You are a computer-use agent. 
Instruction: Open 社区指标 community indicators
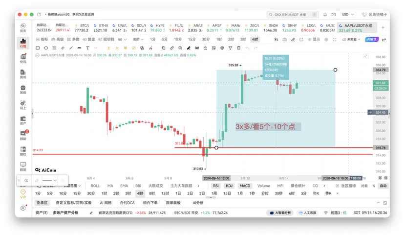[x=346, y=186]
